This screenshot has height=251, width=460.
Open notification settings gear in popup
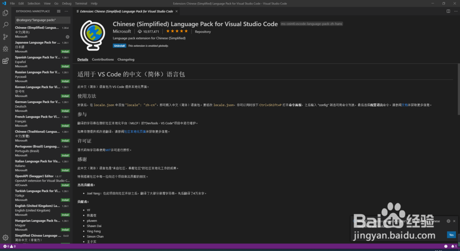point(448,221)
